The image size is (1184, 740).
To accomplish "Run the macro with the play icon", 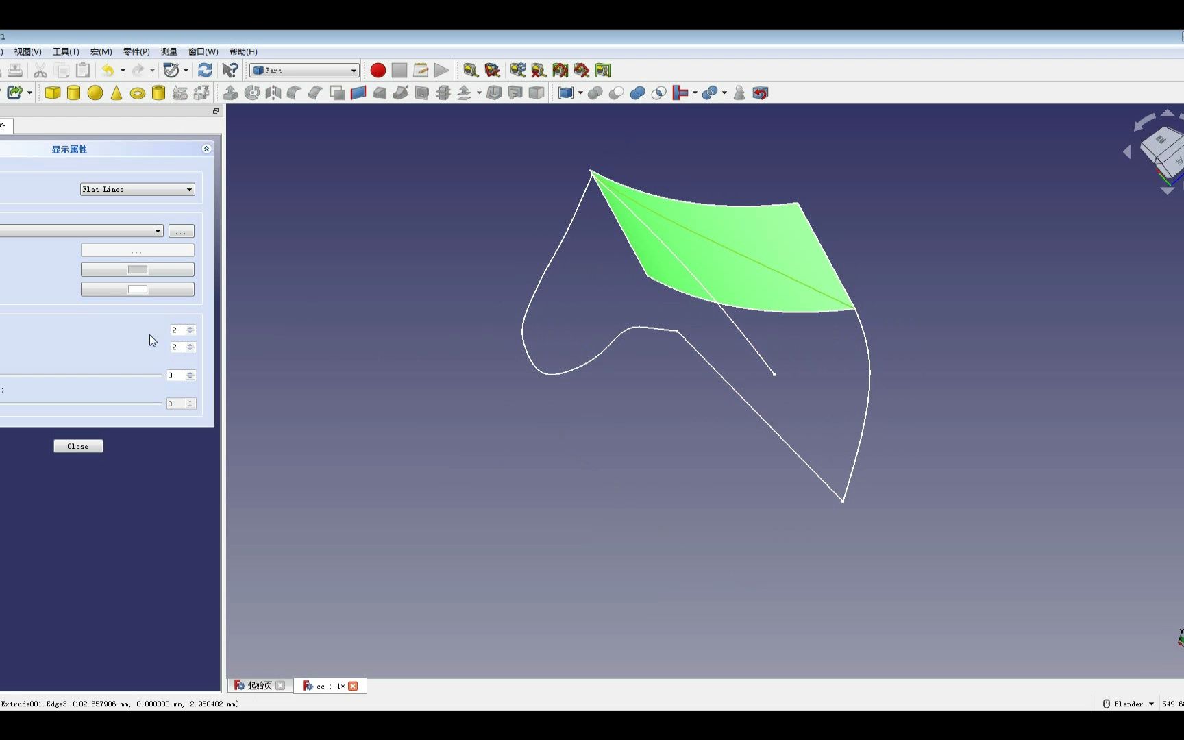I will [441, 70].
